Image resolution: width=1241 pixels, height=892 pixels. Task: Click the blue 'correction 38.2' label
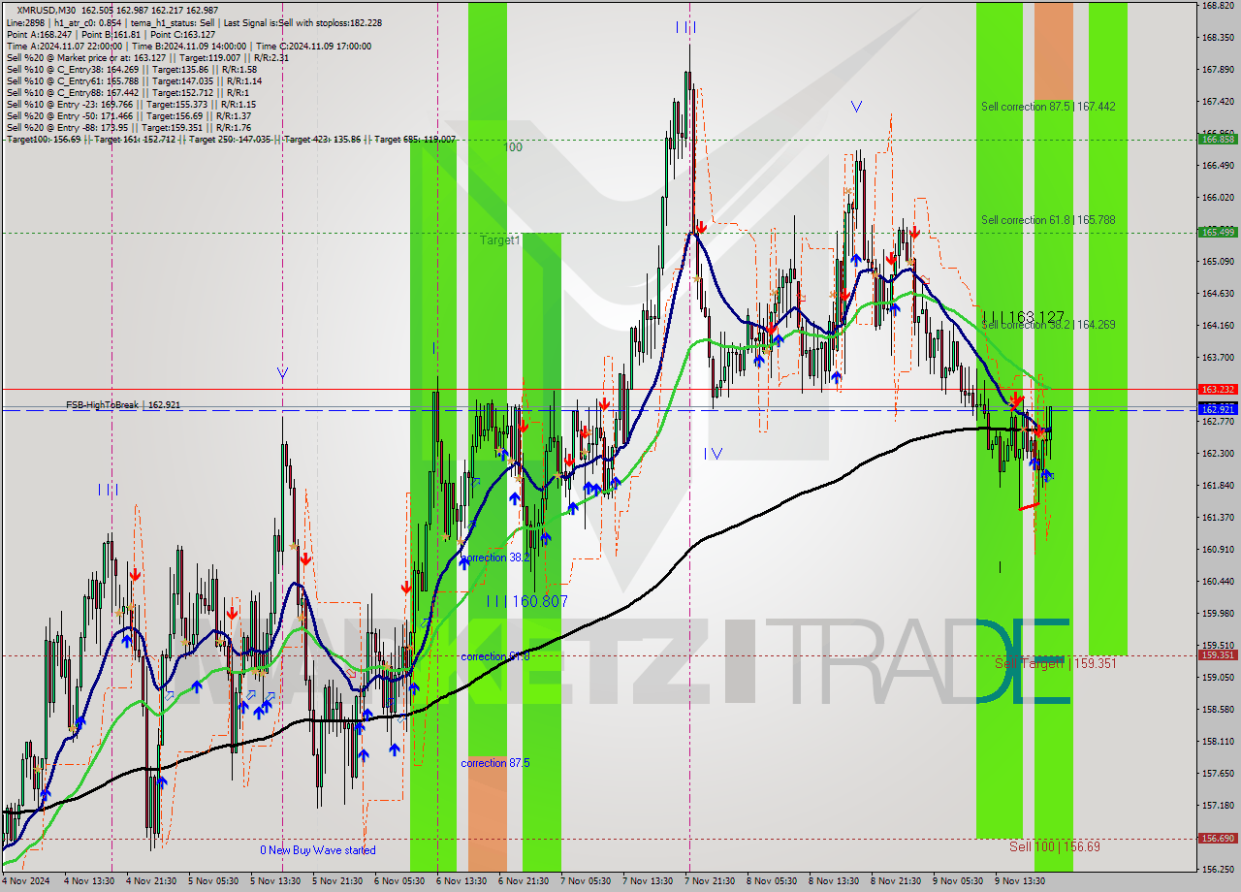click(495, 557)
